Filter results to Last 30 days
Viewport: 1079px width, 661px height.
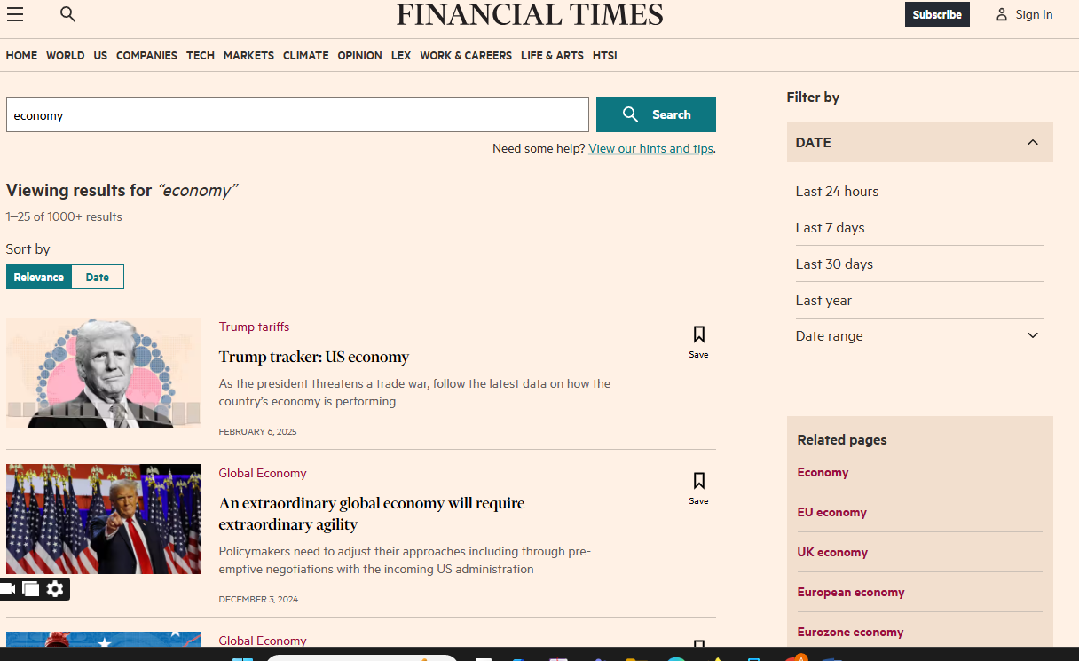coord(834,264)
